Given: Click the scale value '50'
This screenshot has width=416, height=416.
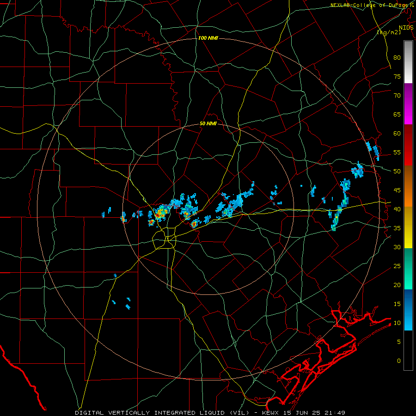Looking at the screenshot, I should pos(397,171).
